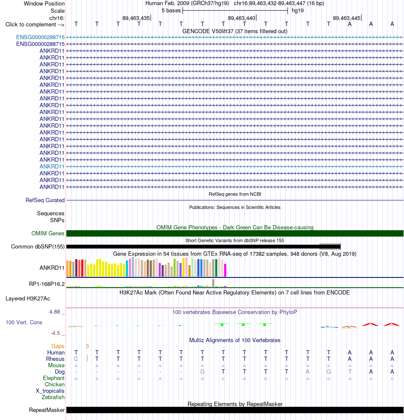Click the gray bar in RP1-168P16.2 chart
This screenshot has height=420, width=404.
pyautogui.click(x=213, y=283)
